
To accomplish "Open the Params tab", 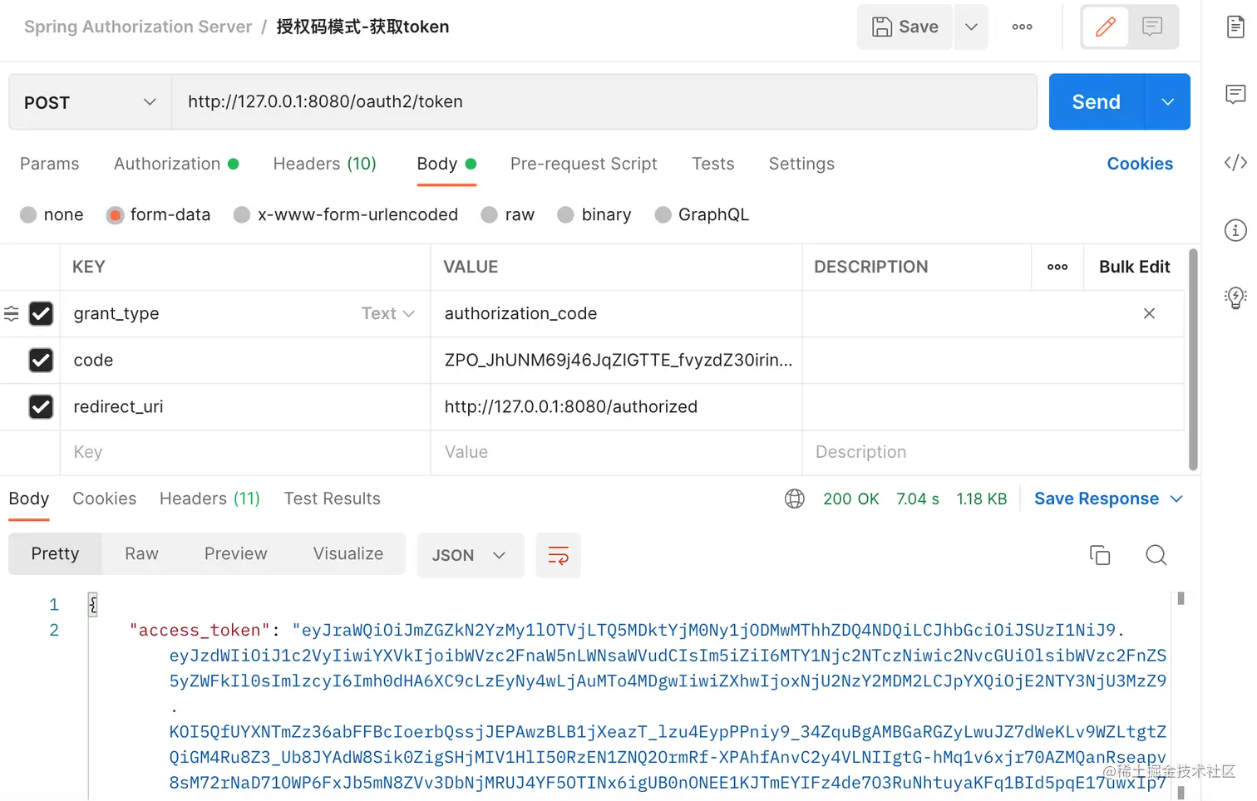I will (50, 164).
